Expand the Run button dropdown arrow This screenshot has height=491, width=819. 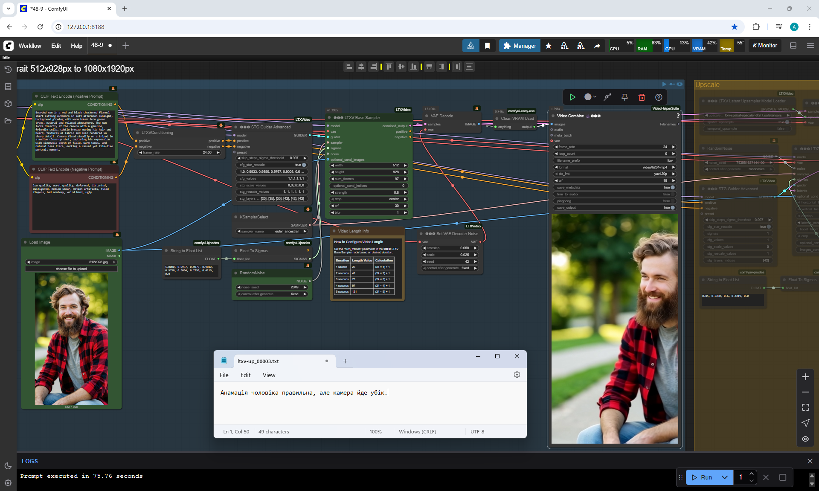tap(725, 477)
